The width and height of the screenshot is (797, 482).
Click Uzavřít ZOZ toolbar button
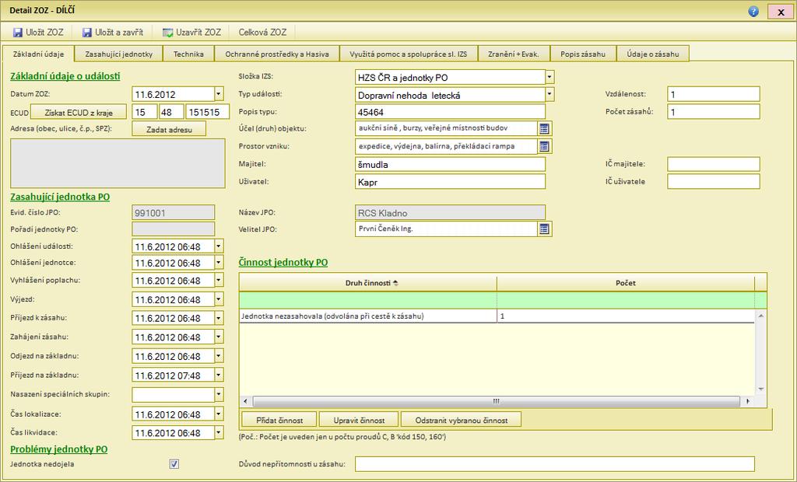tap(191, 32)
